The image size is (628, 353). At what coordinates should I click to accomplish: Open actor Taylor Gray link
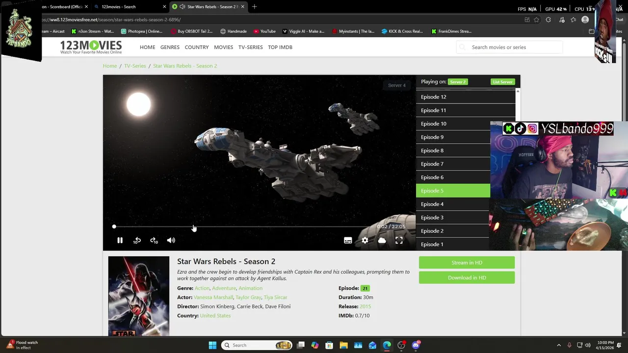pyautogui.click(x=248, y=297)
